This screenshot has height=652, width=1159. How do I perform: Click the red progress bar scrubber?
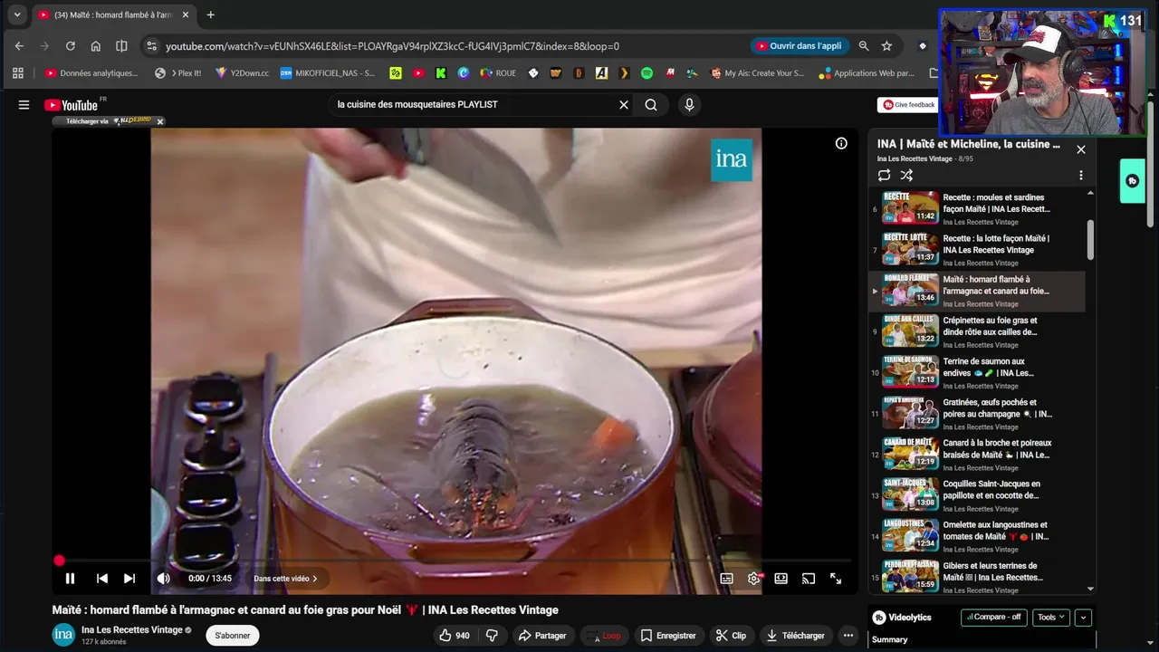[x=59, y=561]
